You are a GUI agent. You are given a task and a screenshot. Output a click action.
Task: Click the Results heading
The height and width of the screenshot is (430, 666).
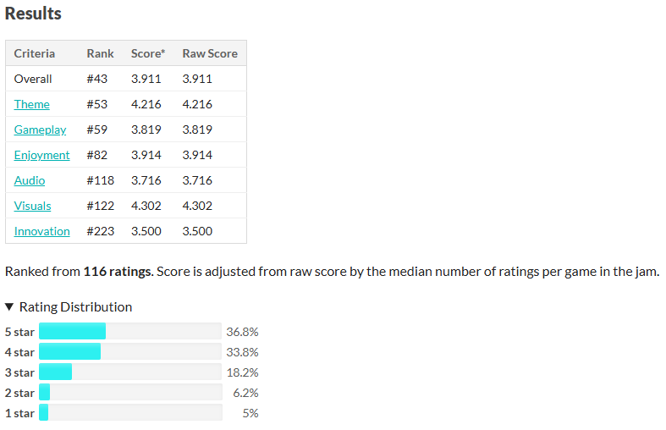pyautogui.click(x=33, y=14)
